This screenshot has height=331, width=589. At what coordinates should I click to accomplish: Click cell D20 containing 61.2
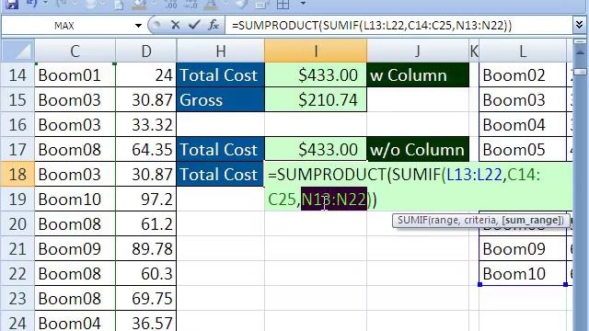click(x=145, y=223)
